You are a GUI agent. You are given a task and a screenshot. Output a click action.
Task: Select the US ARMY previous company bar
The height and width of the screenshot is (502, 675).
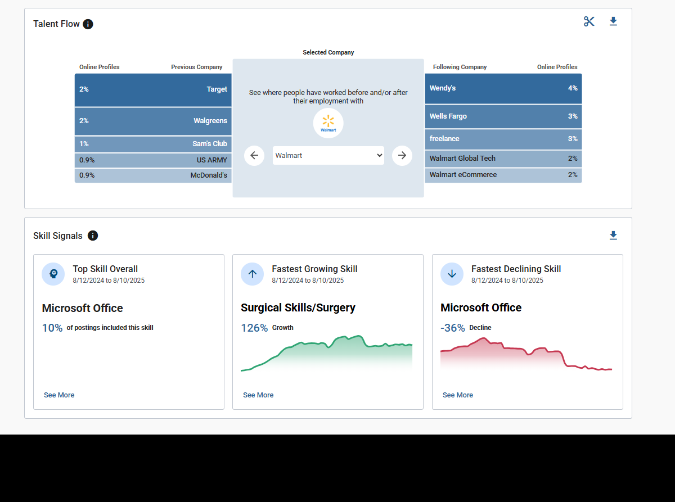coord(153,160)
